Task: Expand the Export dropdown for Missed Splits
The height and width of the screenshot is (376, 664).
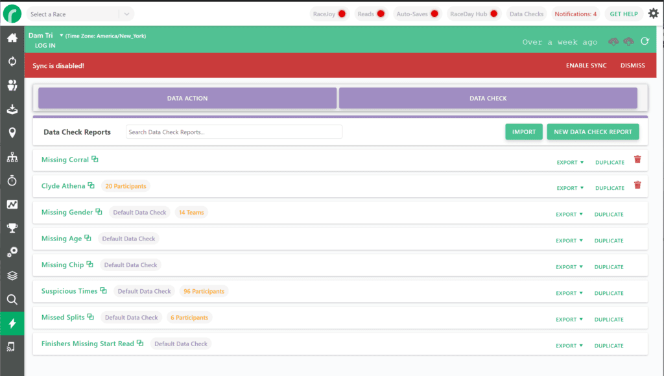Action: (570, 320)
